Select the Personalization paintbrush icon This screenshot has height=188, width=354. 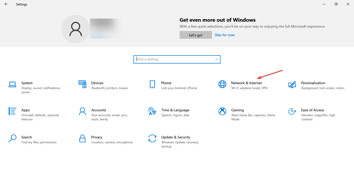pos(292,84)
